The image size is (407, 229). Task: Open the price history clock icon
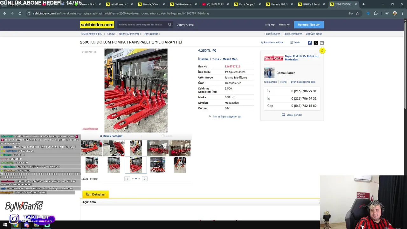click(214, 51)
